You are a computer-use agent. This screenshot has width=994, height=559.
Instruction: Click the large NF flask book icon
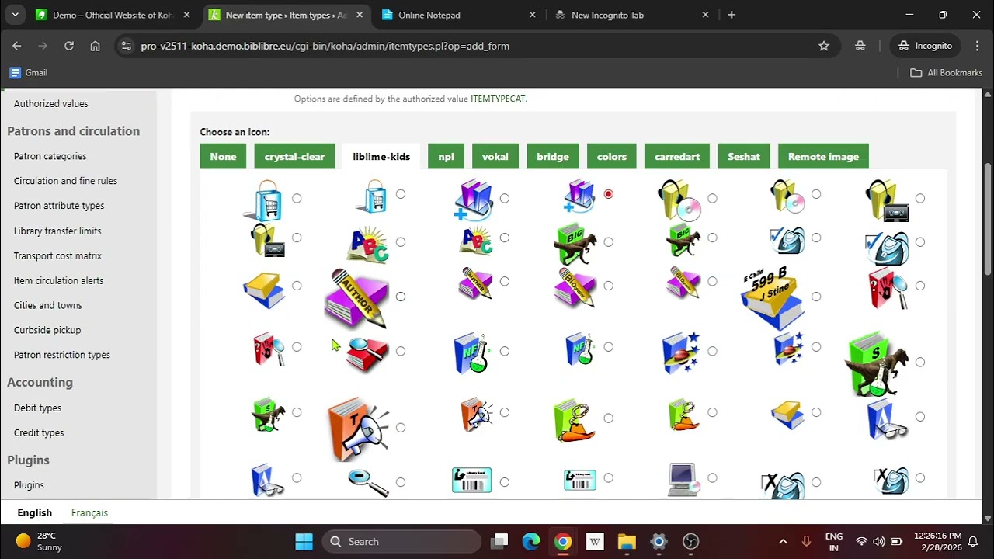pyautogui.click(x=473, y=353)
